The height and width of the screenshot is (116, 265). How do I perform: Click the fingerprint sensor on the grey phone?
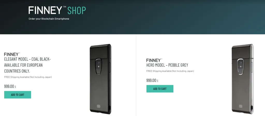(x=241, y=106)
